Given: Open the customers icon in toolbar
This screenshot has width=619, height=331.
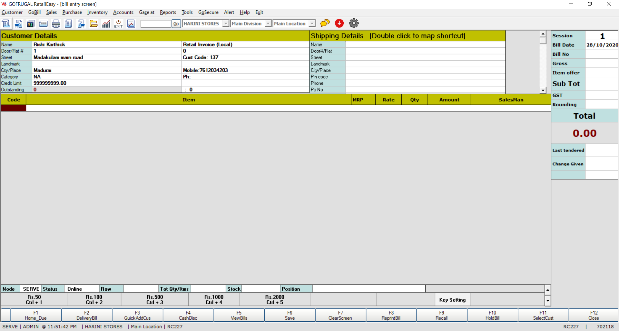Looking at the screenshot, I should tap(31, 24).
